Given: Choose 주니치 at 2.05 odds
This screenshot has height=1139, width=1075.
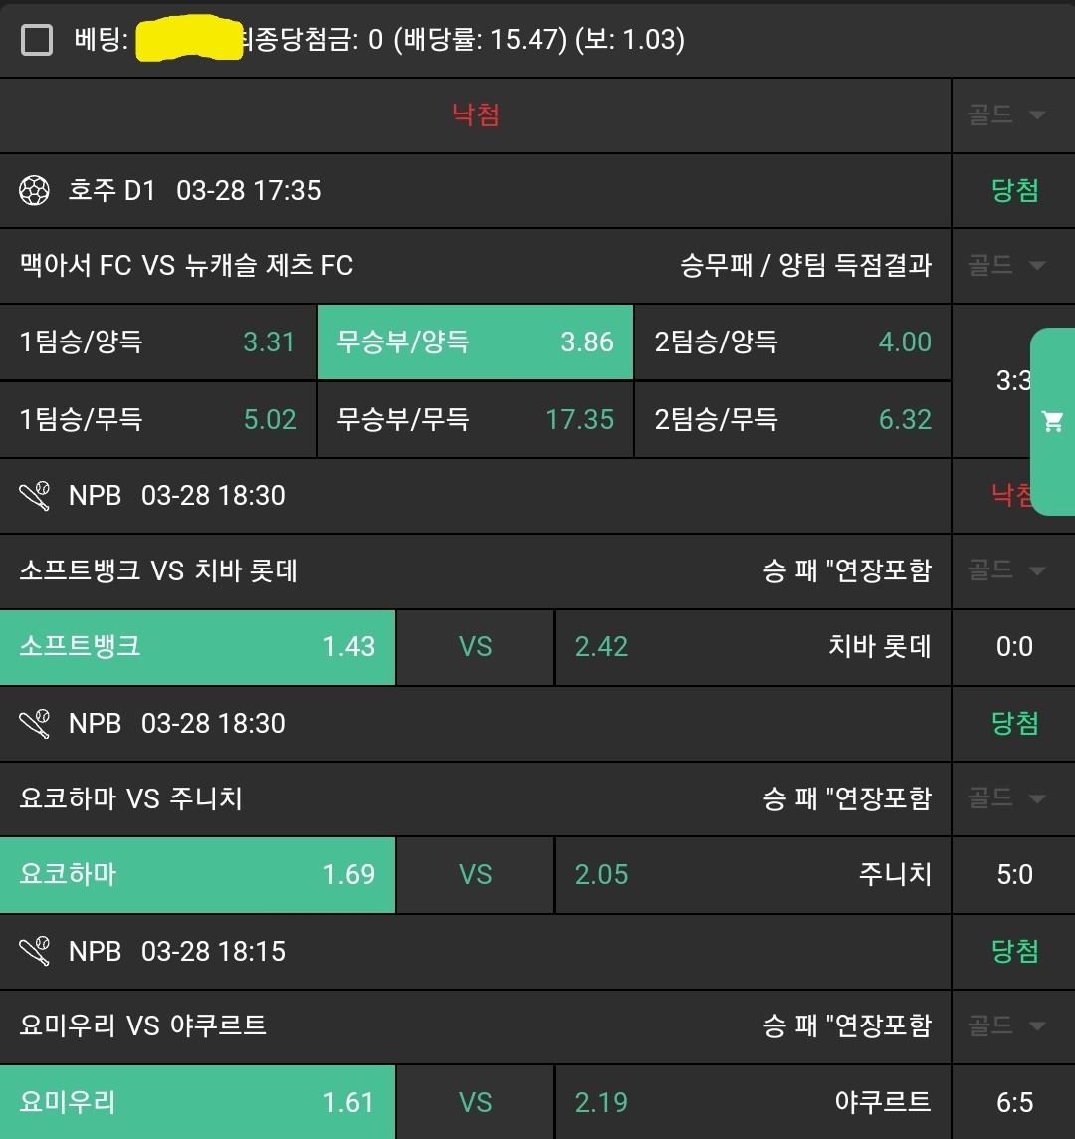Looking at the screenshot, I should pyautogui.click(x=752, y=875).
